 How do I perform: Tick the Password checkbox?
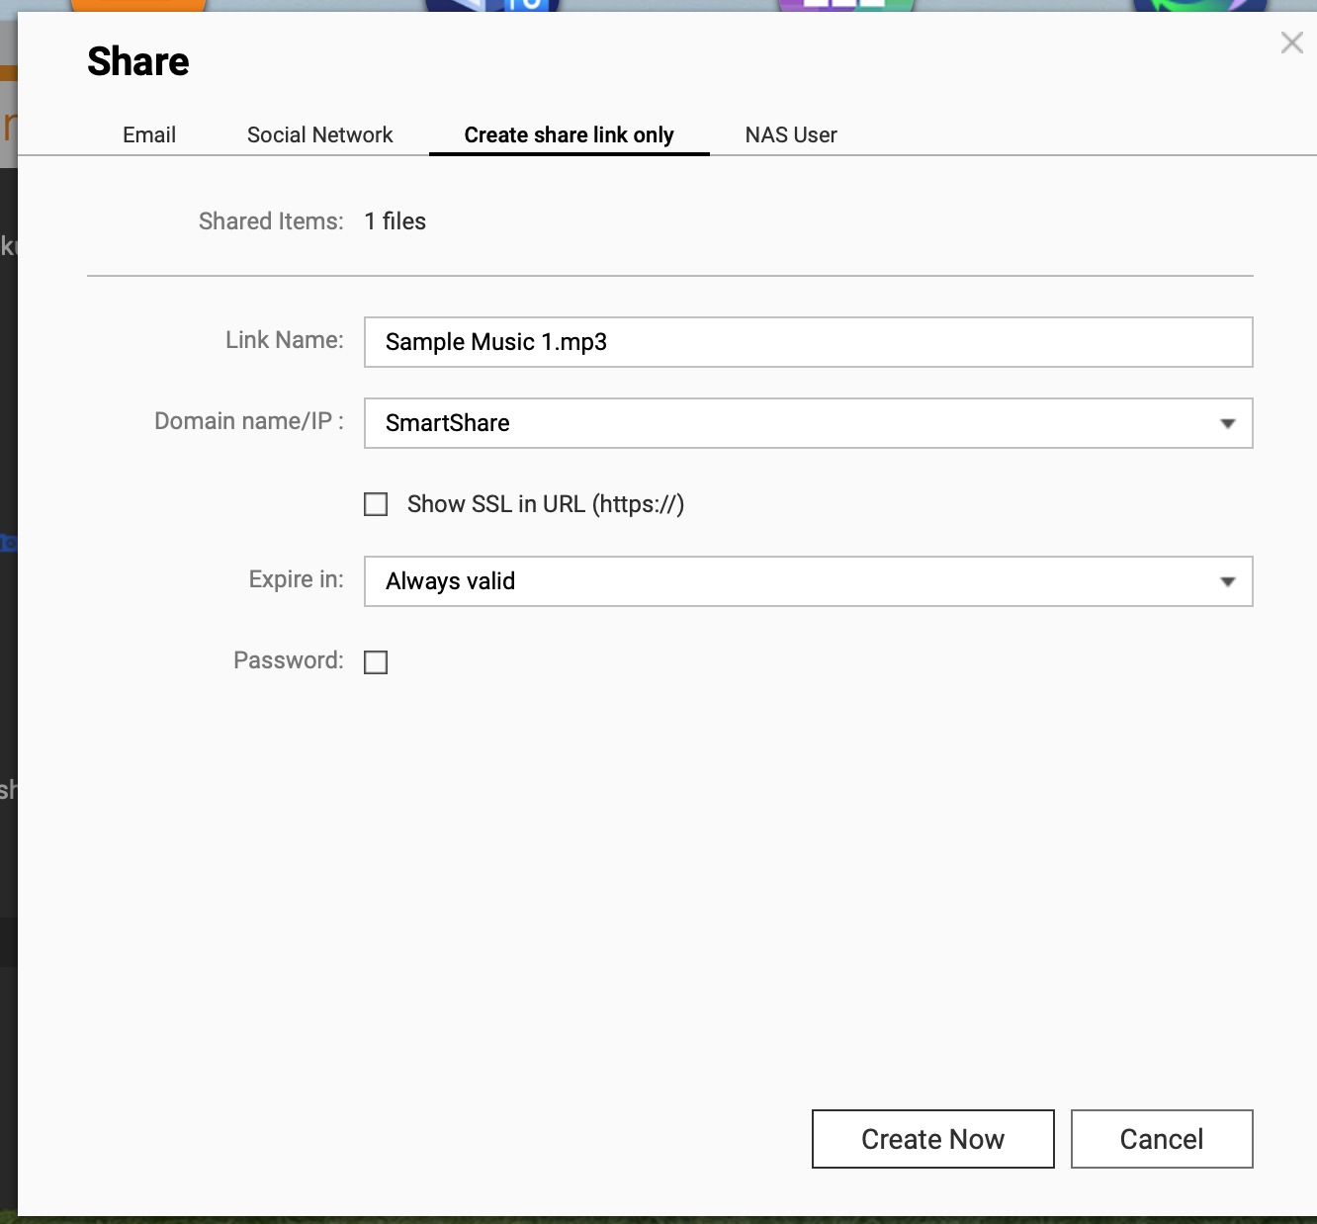[376, 661]
